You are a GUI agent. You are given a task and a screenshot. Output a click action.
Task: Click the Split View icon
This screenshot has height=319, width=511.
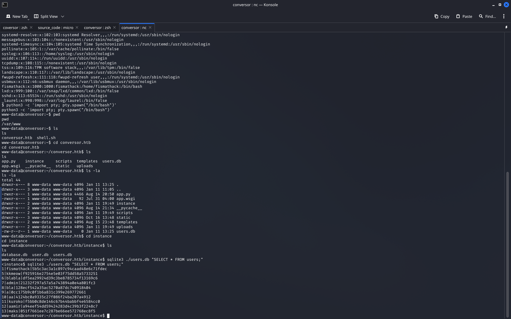click(36, 16)
